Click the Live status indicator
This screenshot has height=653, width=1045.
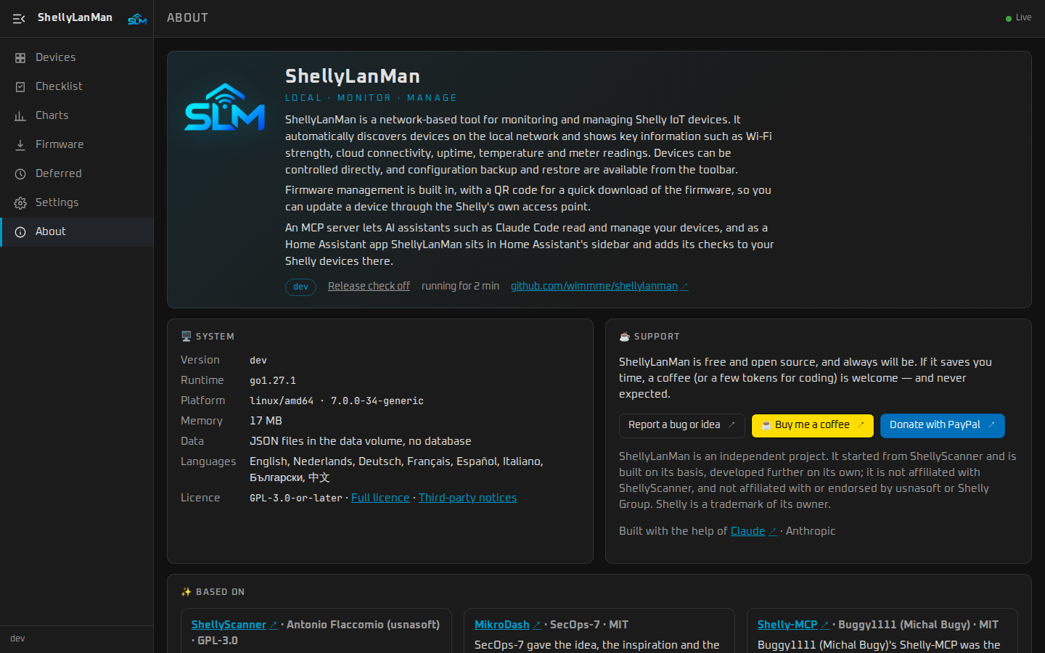[1019, 18]
